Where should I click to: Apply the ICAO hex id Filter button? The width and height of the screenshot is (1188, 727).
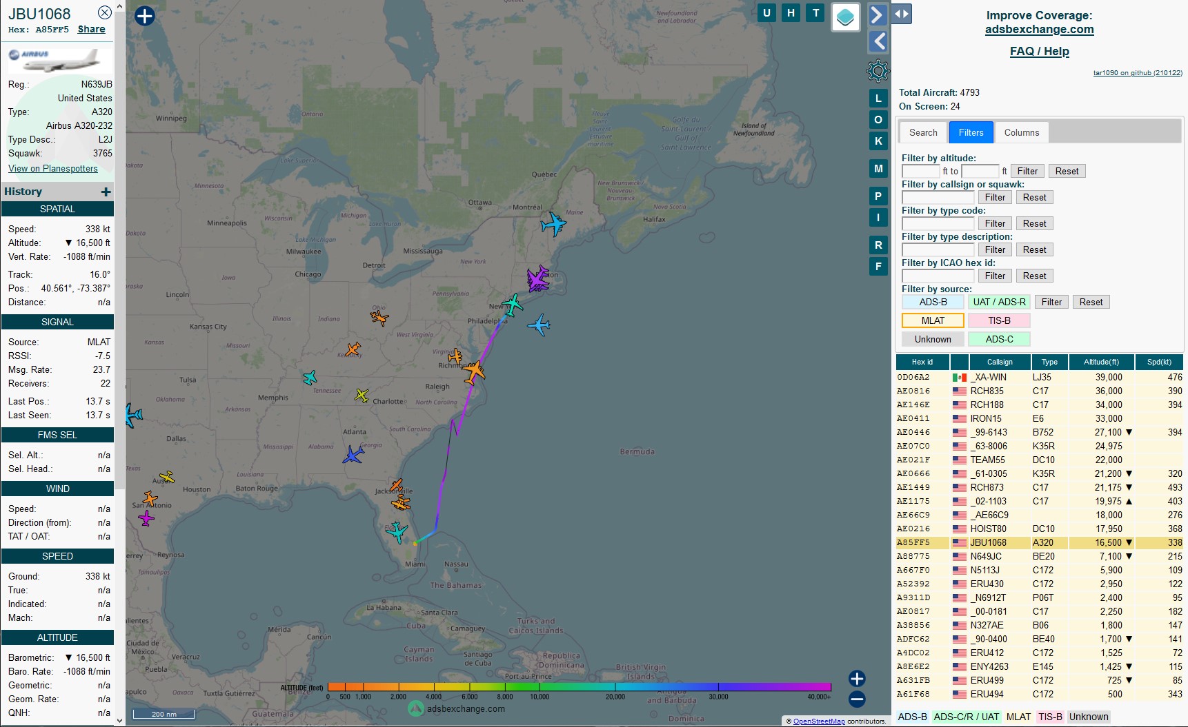pyautogui.click(x=995, y=276)
